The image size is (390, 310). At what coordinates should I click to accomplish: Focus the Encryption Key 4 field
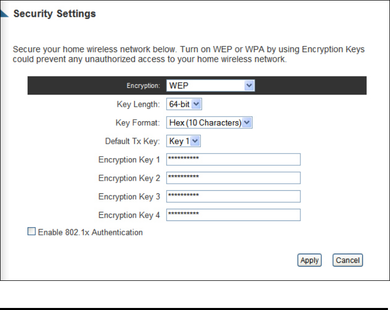pos(233,215)
